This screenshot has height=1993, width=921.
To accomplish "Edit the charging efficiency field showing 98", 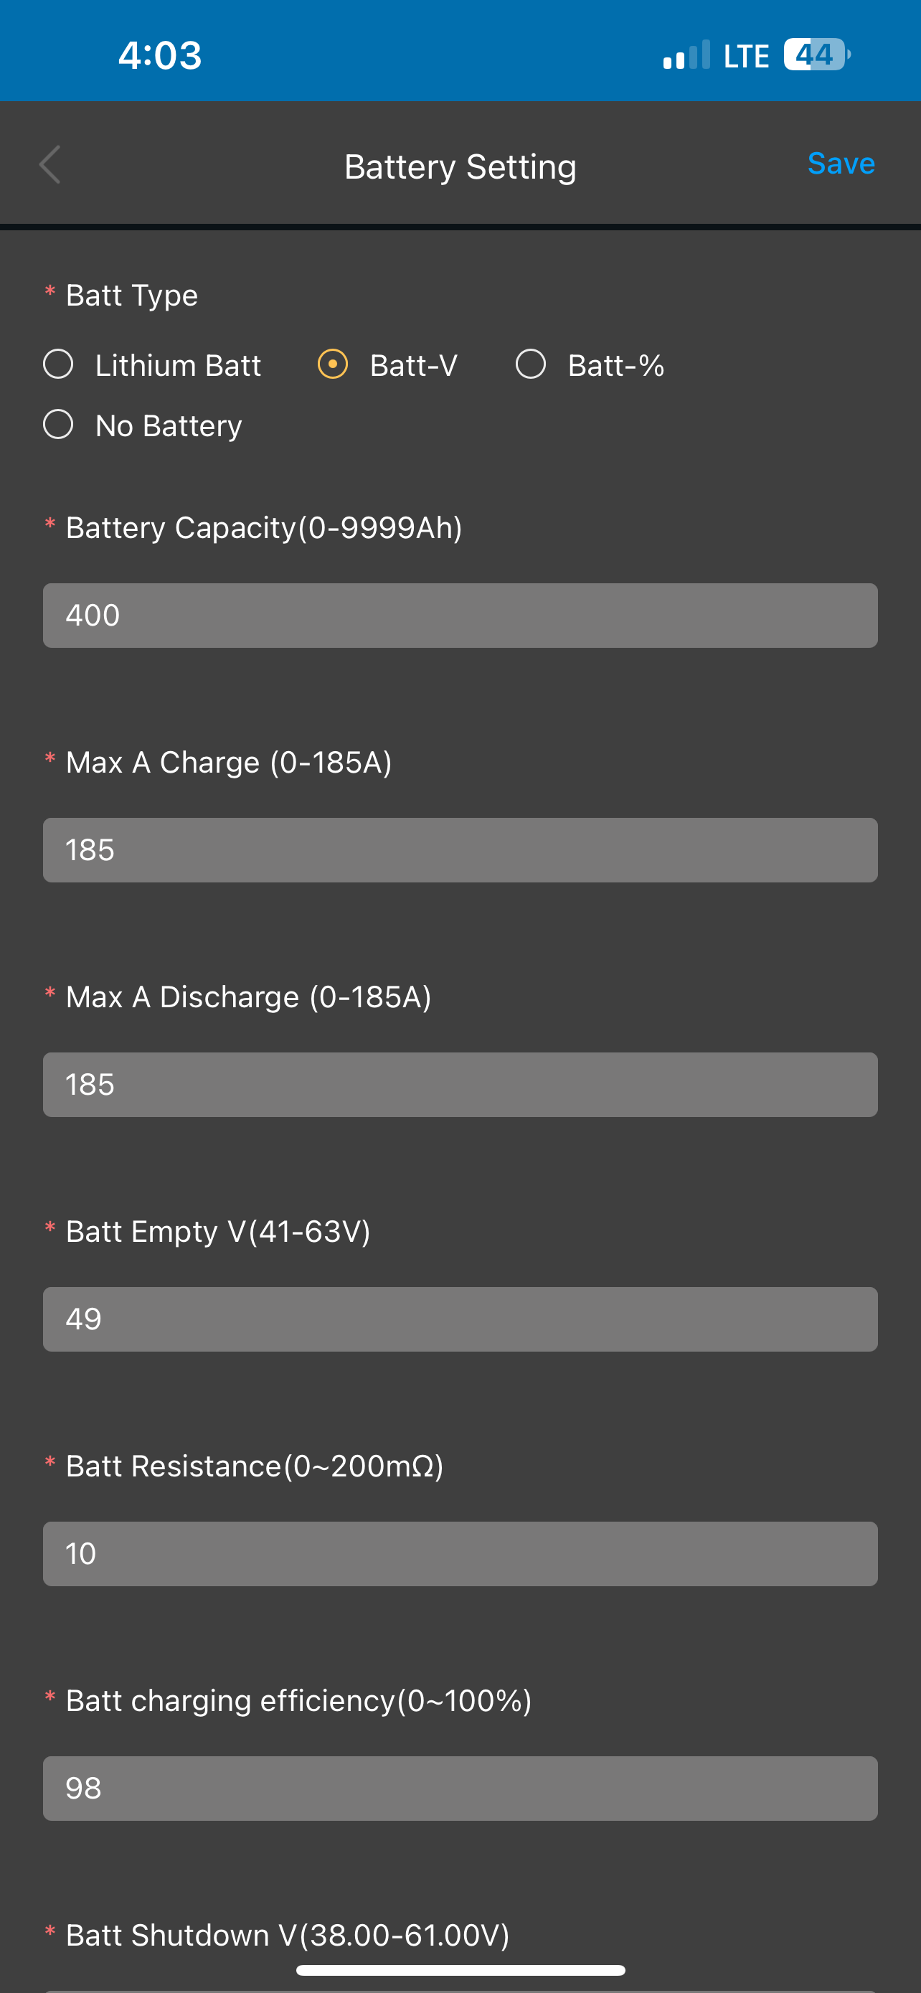I will coord(460,1789).
